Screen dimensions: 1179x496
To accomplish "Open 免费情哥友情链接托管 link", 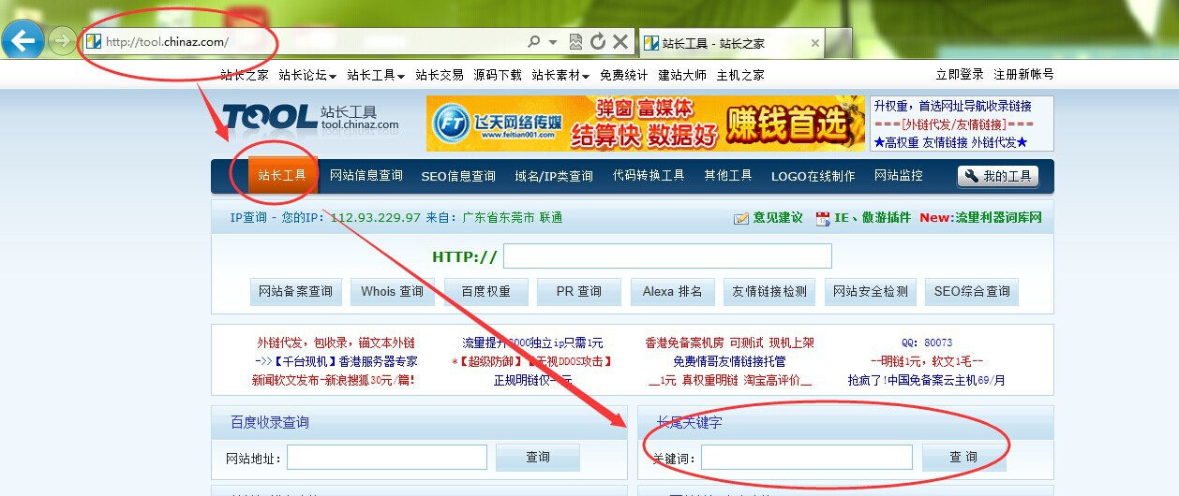I will (x=729, y=361).
